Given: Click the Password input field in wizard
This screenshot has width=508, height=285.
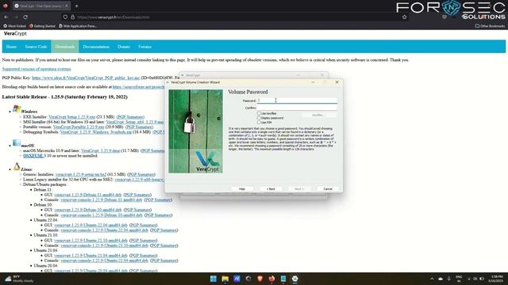Looking at the screenshot, I should coord(297,101).
